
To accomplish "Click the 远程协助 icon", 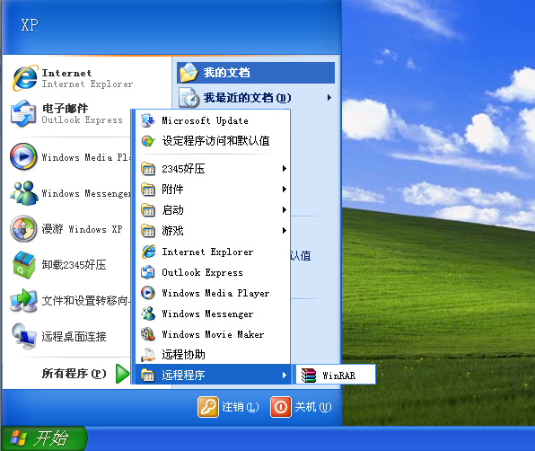I will (x=148, y=355).
